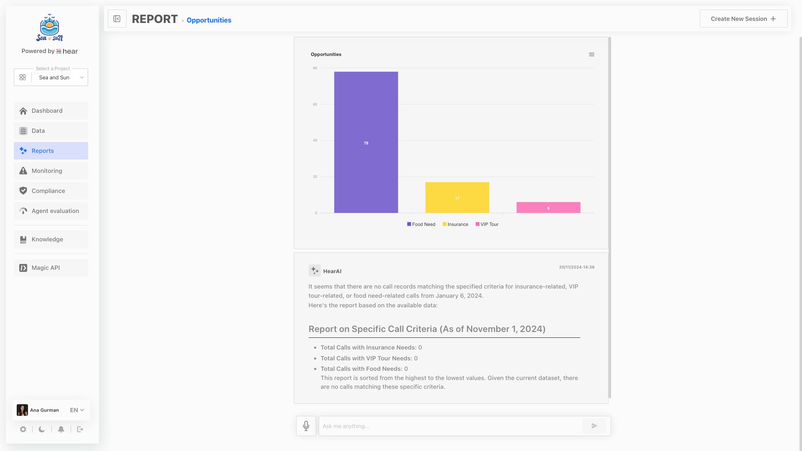802x451 pixels.
Task: Enable dark mode with the moon icon
Action: (x=41, y=429)
